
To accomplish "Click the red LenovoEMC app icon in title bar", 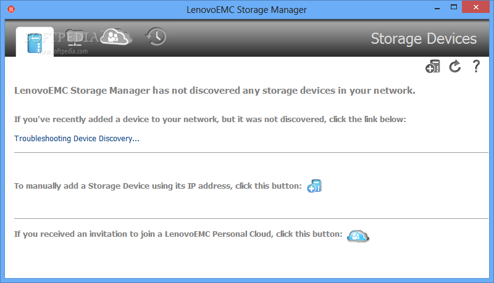I will pyautogui.click(x=11, y=9).
